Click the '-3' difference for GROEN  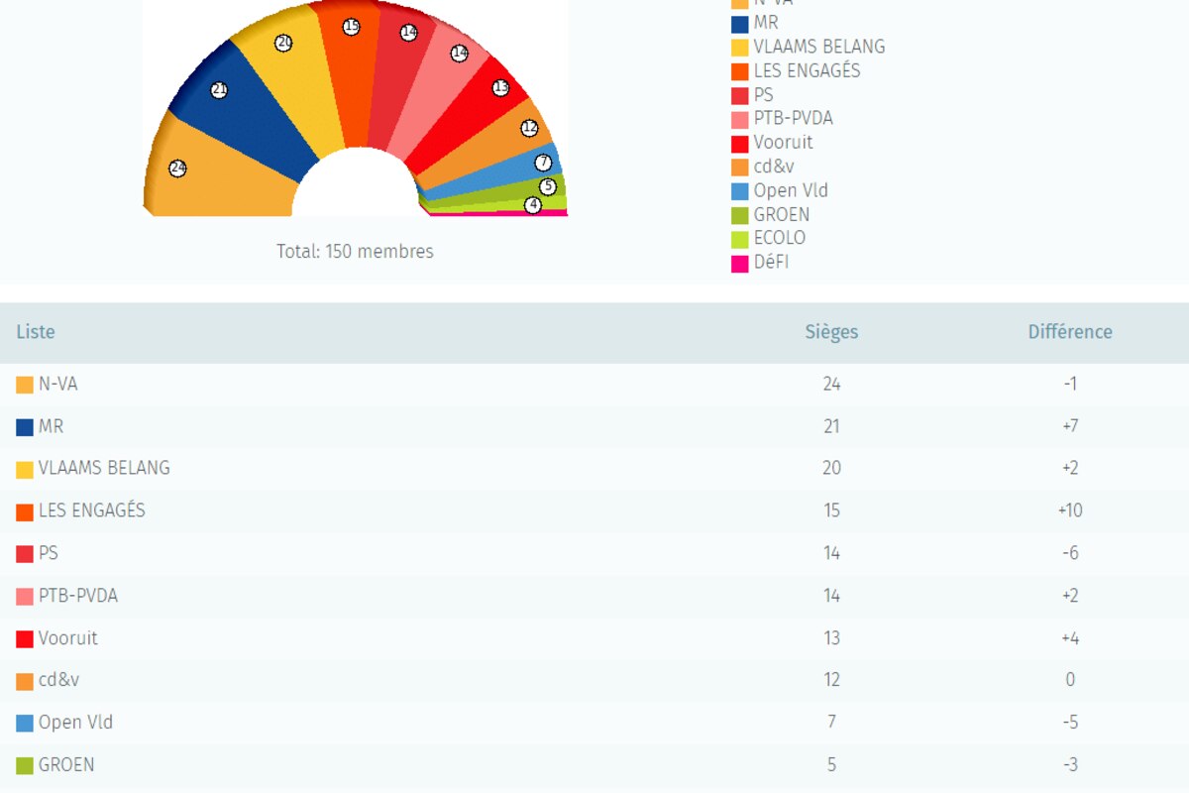coord(1070,765)
